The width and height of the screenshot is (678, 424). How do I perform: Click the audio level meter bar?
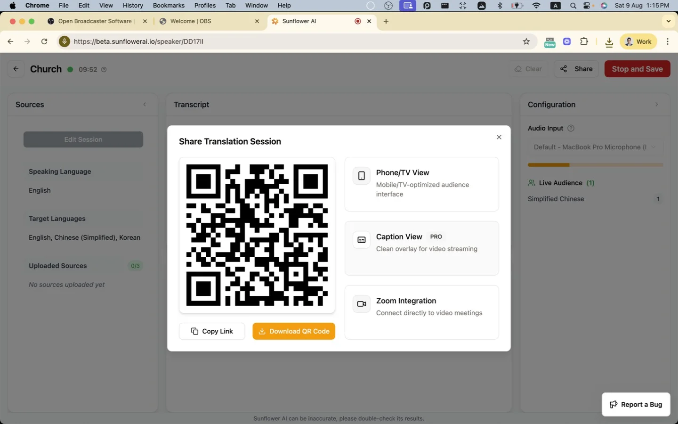tap(595, 165)
